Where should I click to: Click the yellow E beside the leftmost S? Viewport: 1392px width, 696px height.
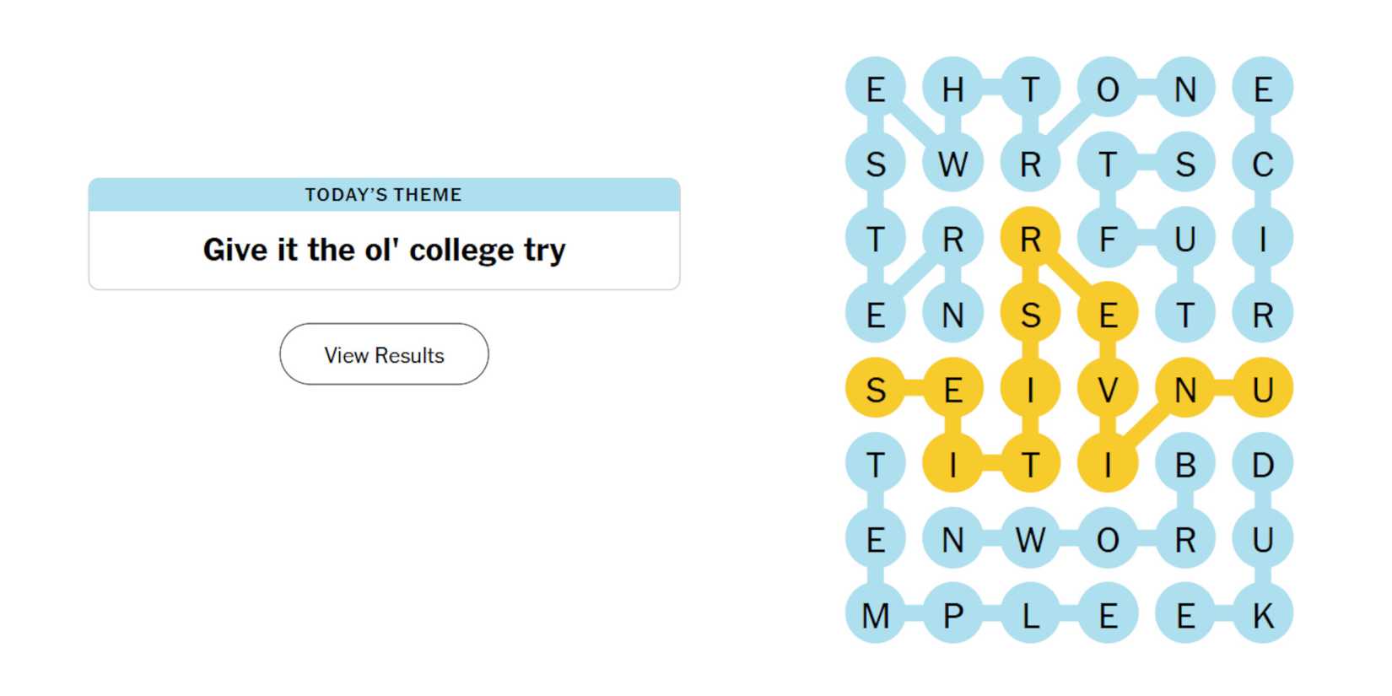pos(952,387)
